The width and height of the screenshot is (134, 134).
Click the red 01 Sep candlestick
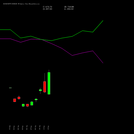tap(15, 100)
